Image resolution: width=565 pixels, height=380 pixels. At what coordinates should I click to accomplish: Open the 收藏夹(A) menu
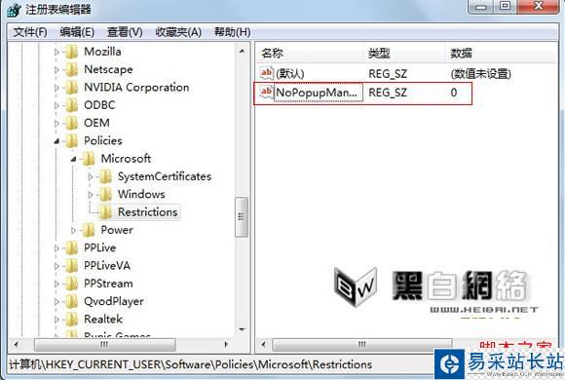tap(178, 32)
